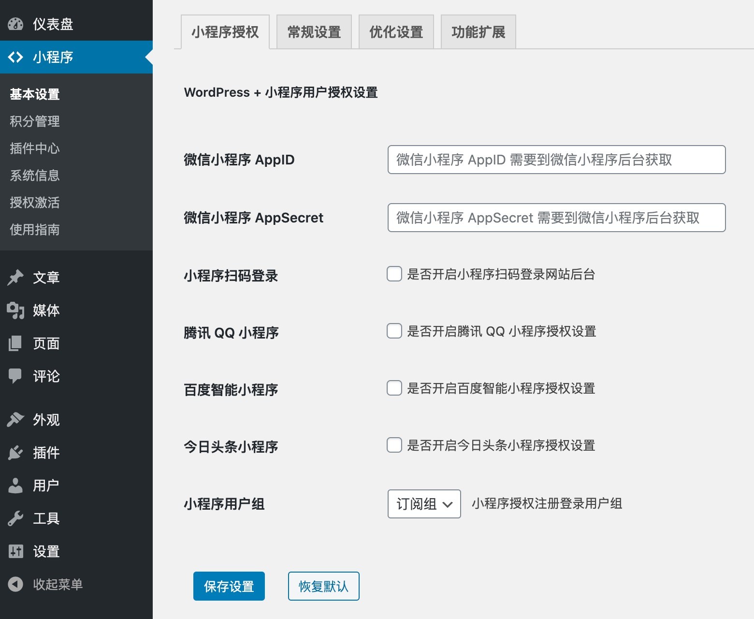Screen dimensions: 754x619
Task: Open the 用户 menu
Action: (x=76, y=486)
